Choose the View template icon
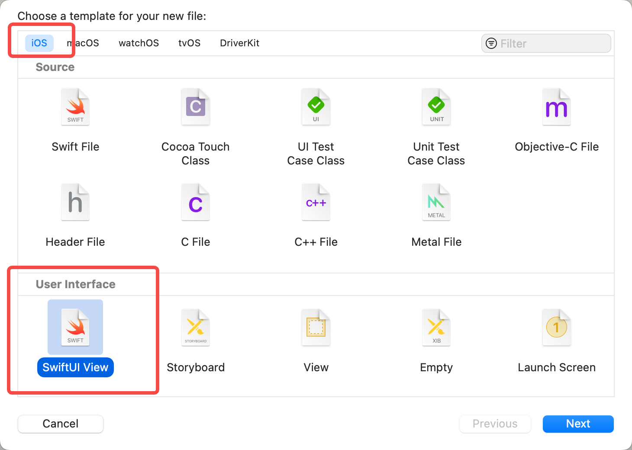The width and height of the screenshot is (632, 450). click(316, 328)
